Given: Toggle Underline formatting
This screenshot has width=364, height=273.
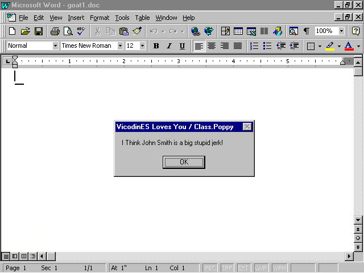Looking at the screenshot, I should 182,45.
